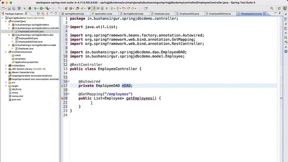Open the dropdown arrow next to the New button

[x=6, y=9]
